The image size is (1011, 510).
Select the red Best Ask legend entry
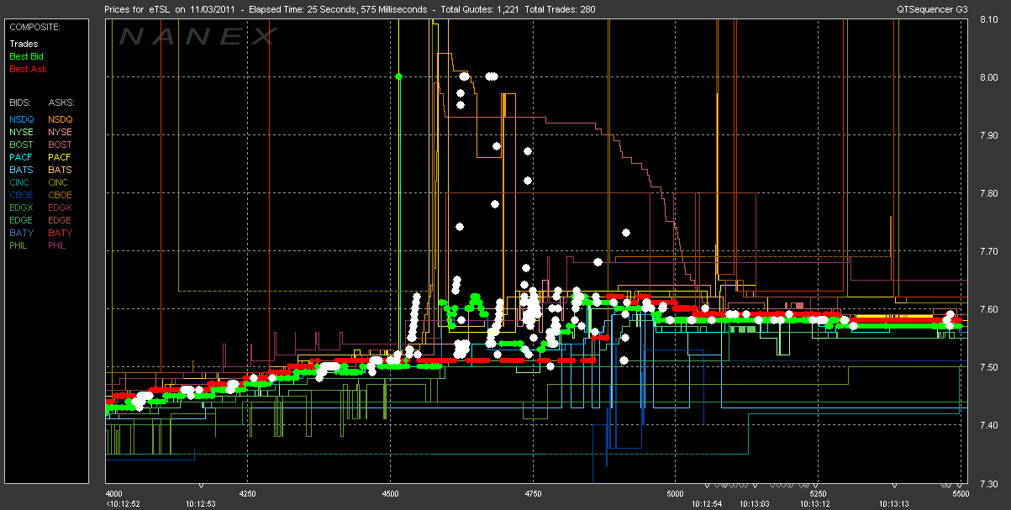coord(27,69)
